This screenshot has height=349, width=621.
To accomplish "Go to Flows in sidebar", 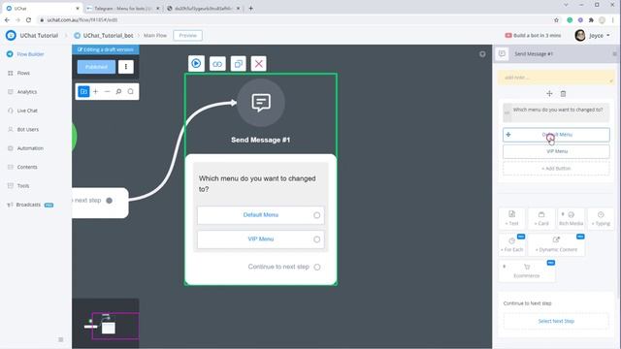I will click(x=23, y=73).
